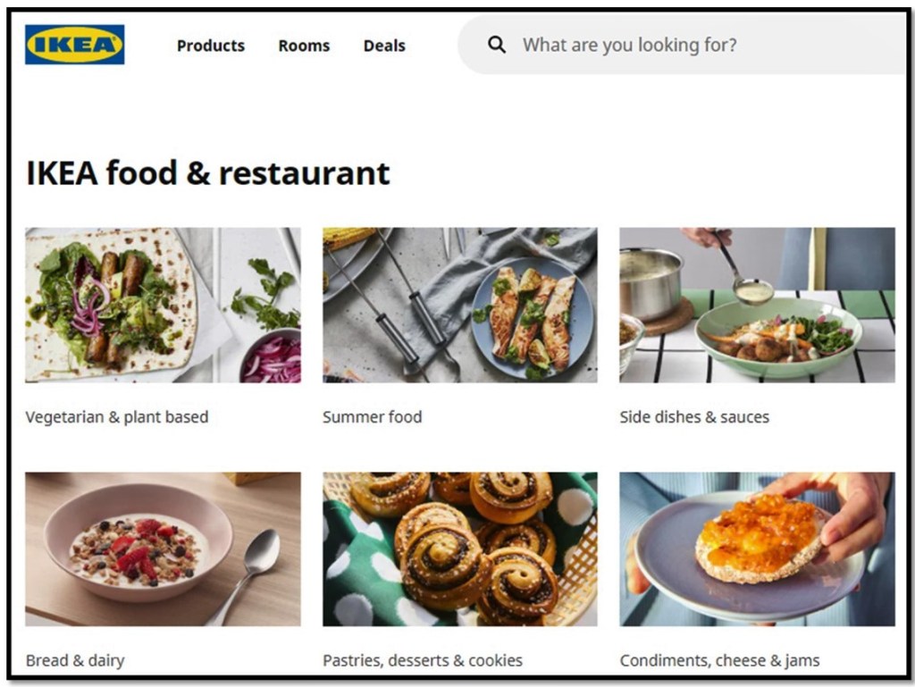The height and width of the screenshot is (687, 915).
Task: Open the 'Bread & dairy' text link
Action: [x=75, y=661]
